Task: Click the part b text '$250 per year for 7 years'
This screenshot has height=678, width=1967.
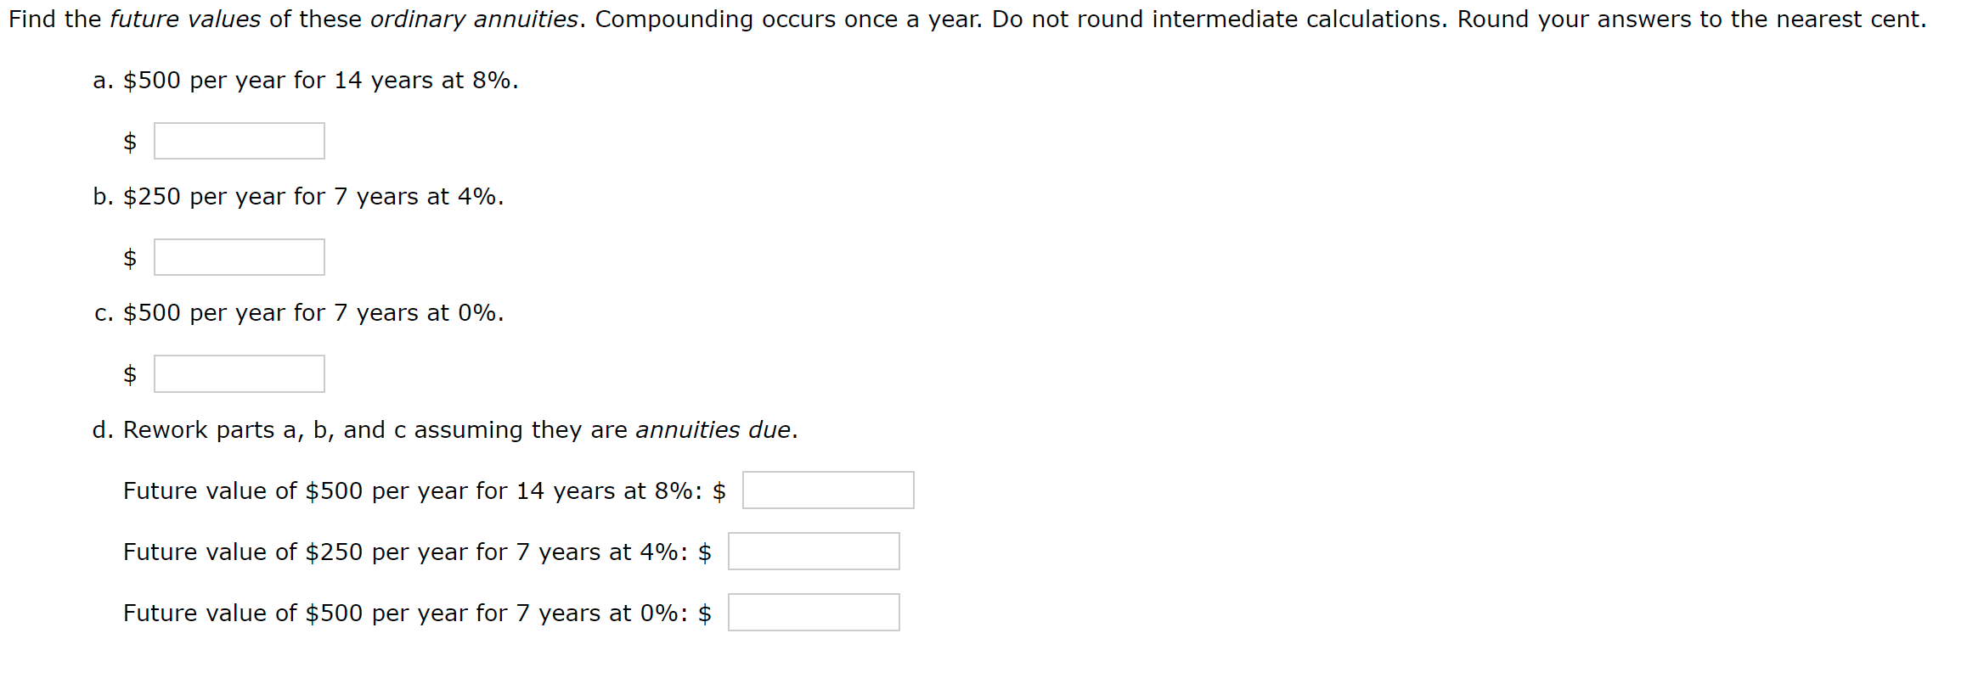Action: pos(271,197)
